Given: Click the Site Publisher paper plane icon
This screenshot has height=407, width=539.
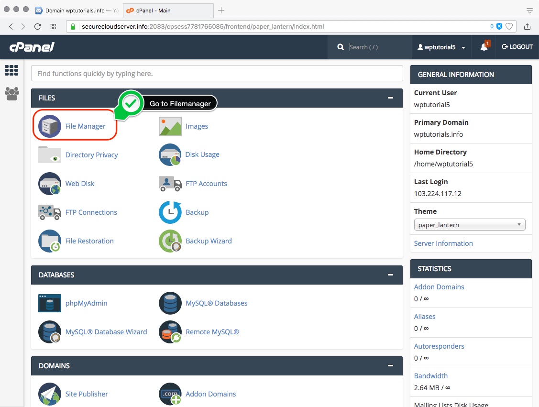Looking at the screenshot, I should pos(50,394).
